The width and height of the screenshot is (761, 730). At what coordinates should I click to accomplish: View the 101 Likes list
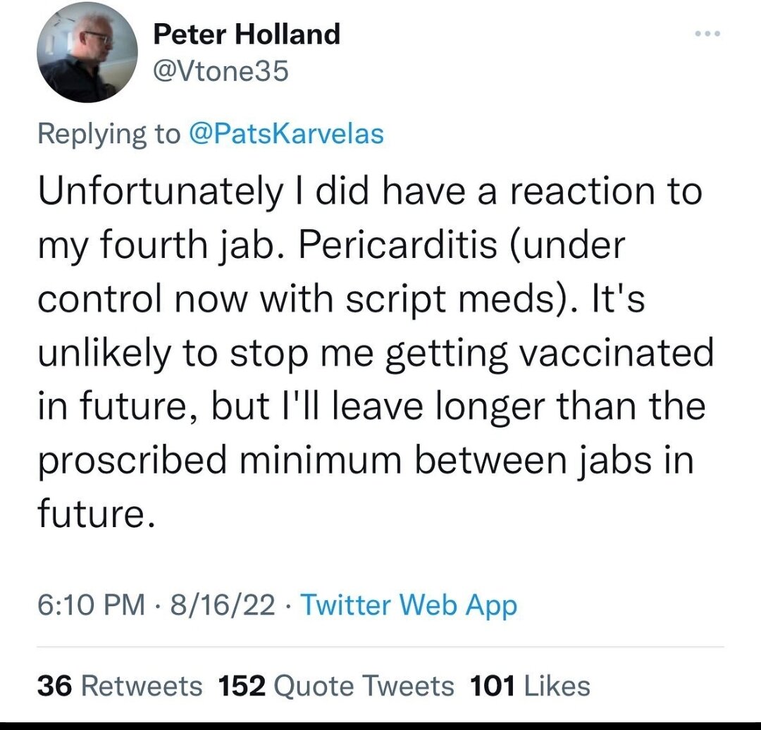tap(531, 685)
